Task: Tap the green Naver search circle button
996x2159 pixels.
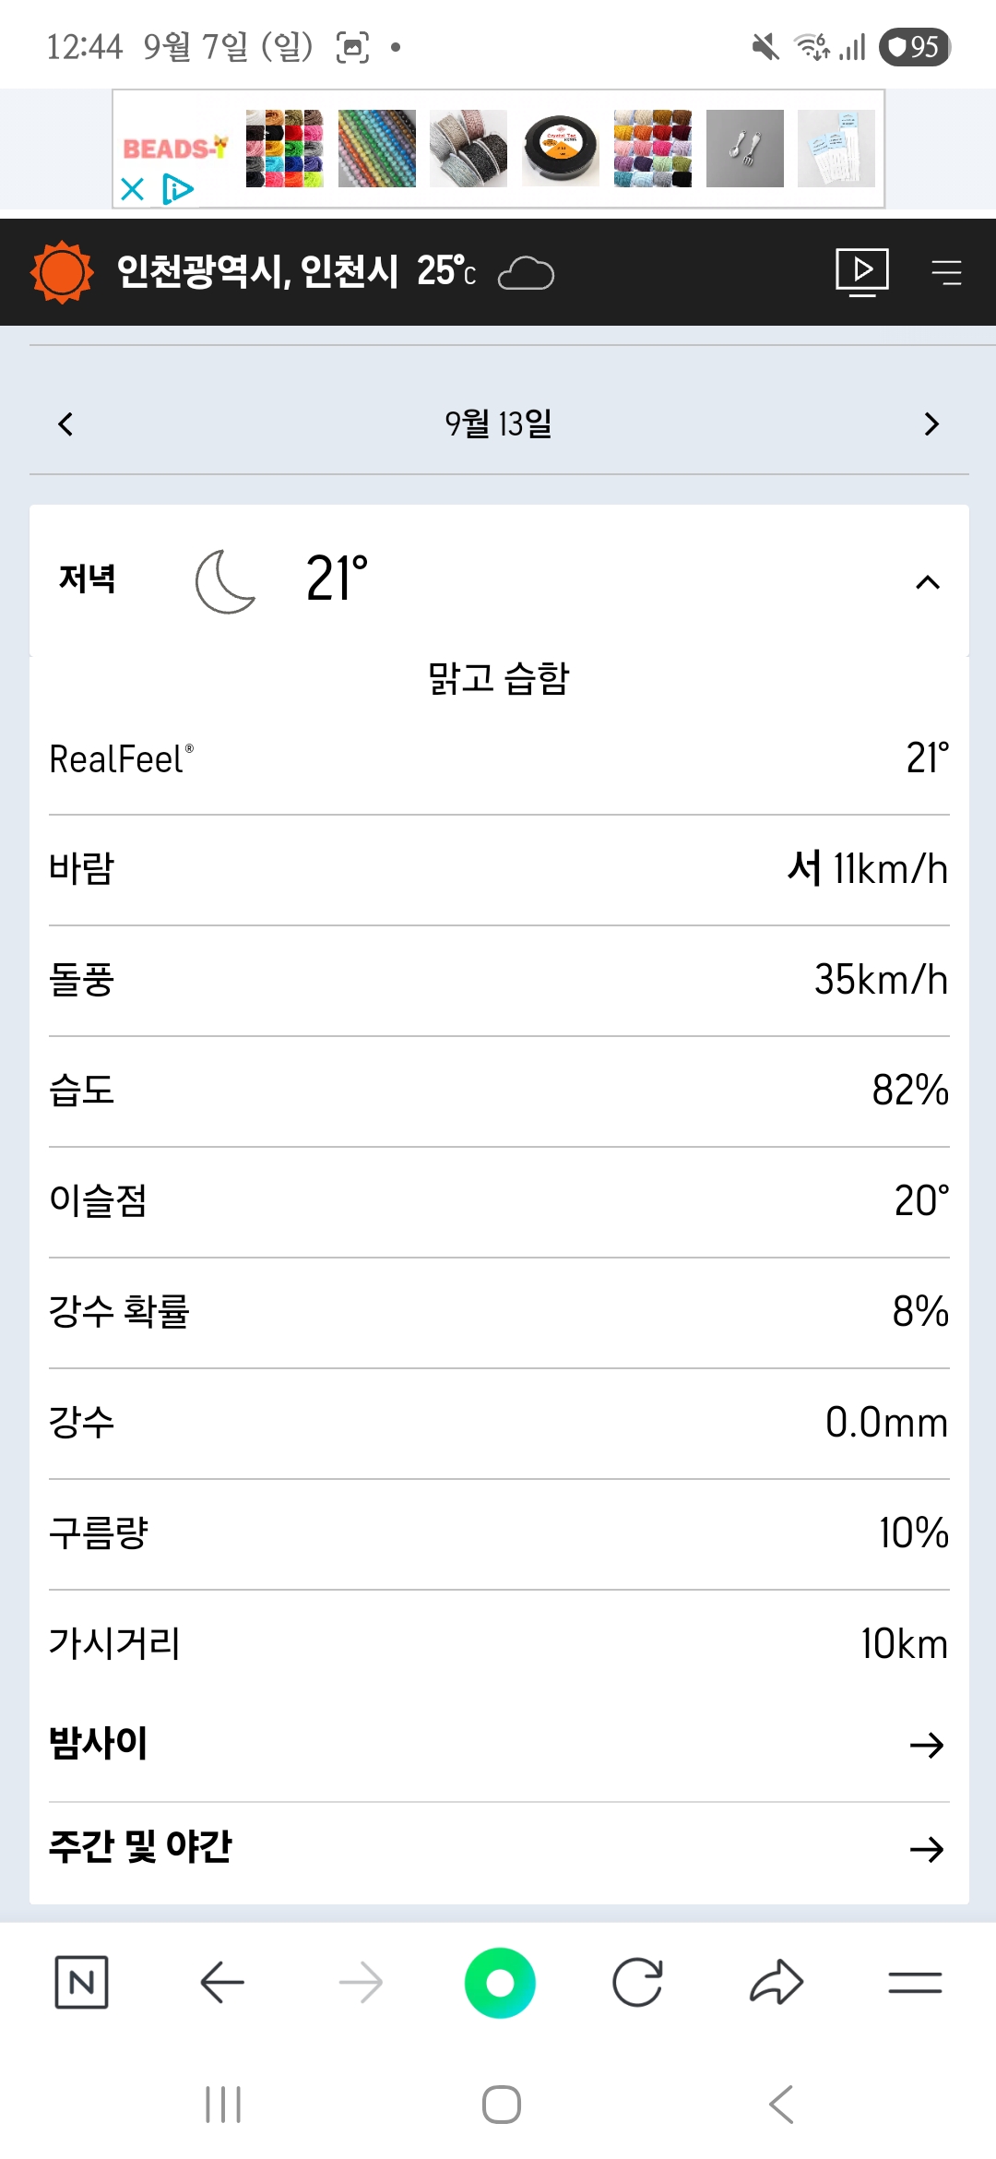Action: pos(500,1982)
